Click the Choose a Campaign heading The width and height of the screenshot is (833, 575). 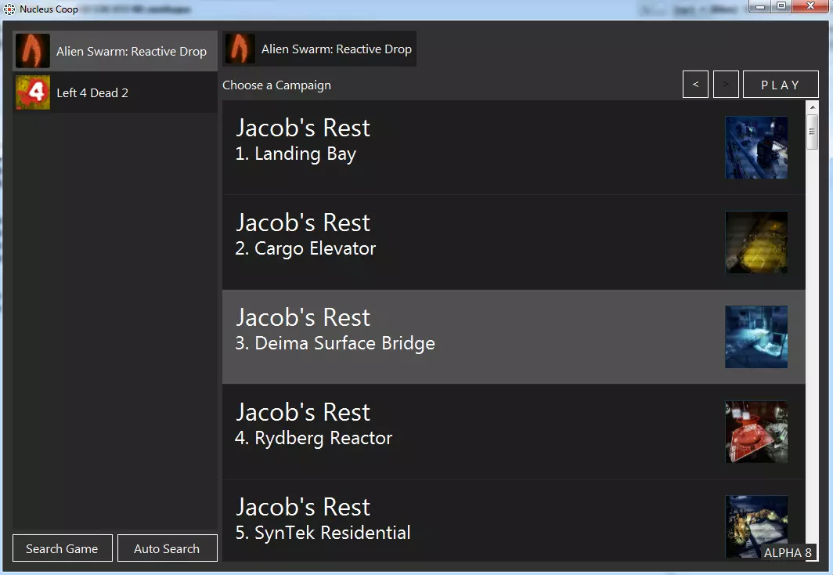coord(276,85)
